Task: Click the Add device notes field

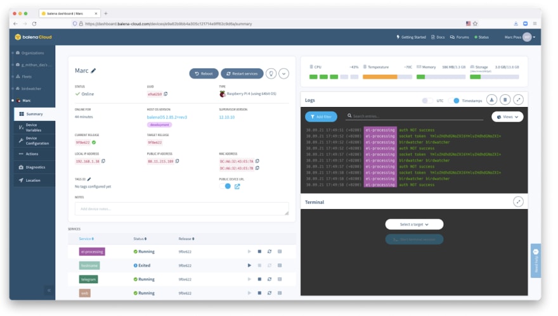Action: [x=182, y=209]
